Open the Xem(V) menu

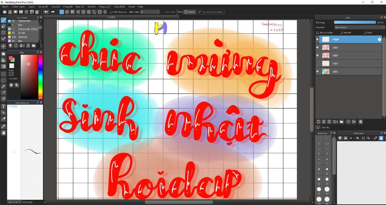(91, 7)
